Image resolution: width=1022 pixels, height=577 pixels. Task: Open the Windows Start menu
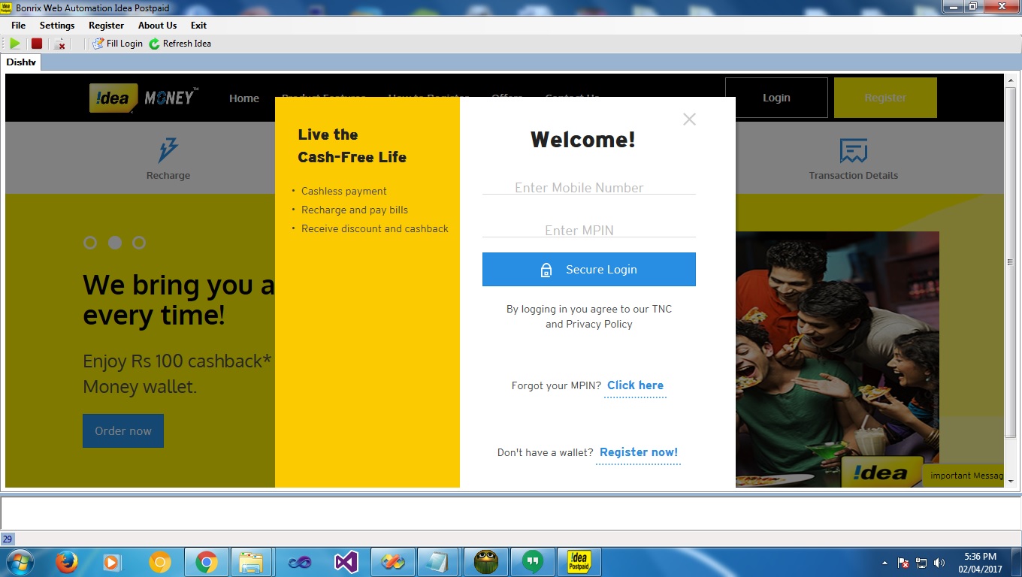(19, 562)
